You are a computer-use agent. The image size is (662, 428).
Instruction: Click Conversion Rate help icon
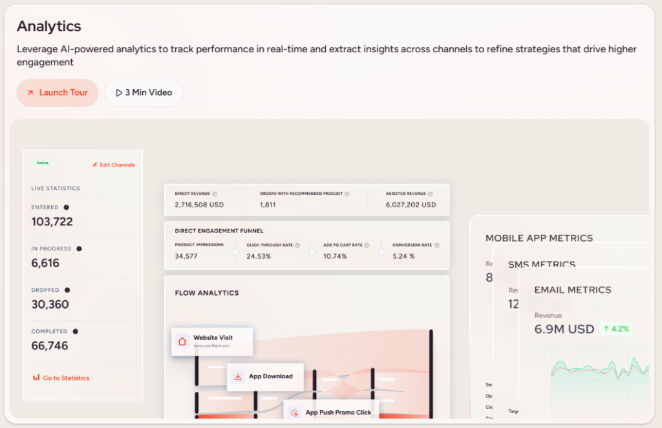[x=437, y=245]
